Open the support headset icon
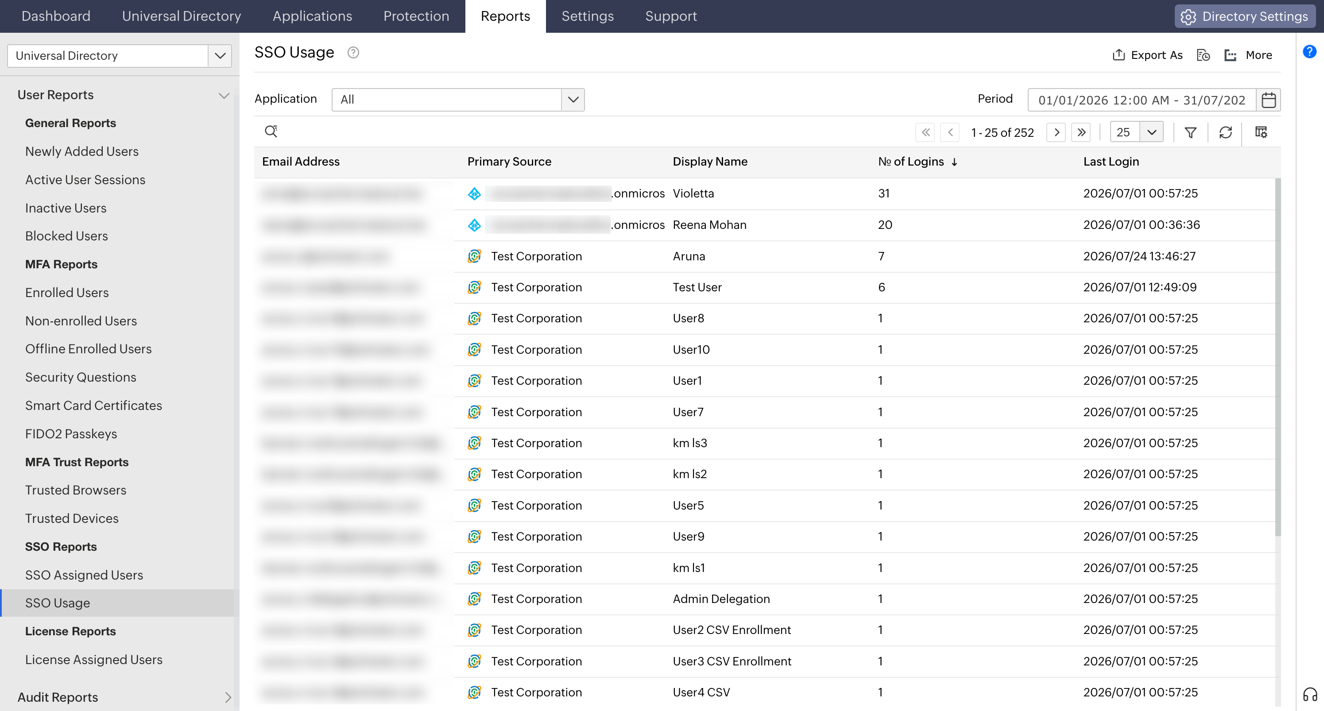1324x711 pixels. [x=1310, y=695]
